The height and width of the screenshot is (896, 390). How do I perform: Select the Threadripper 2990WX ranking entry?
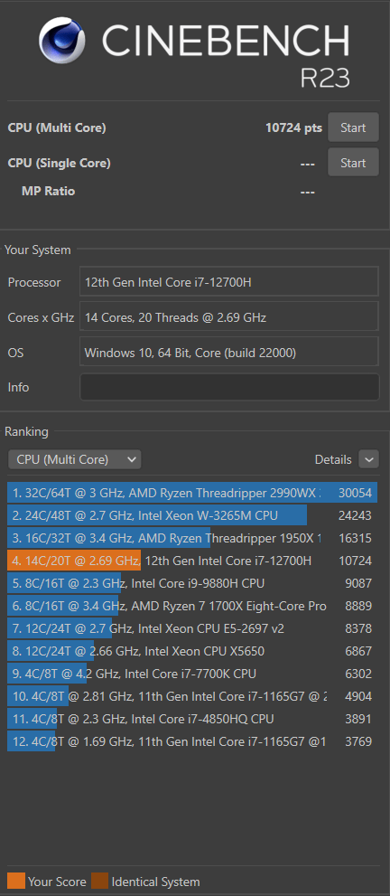[192, 493]
